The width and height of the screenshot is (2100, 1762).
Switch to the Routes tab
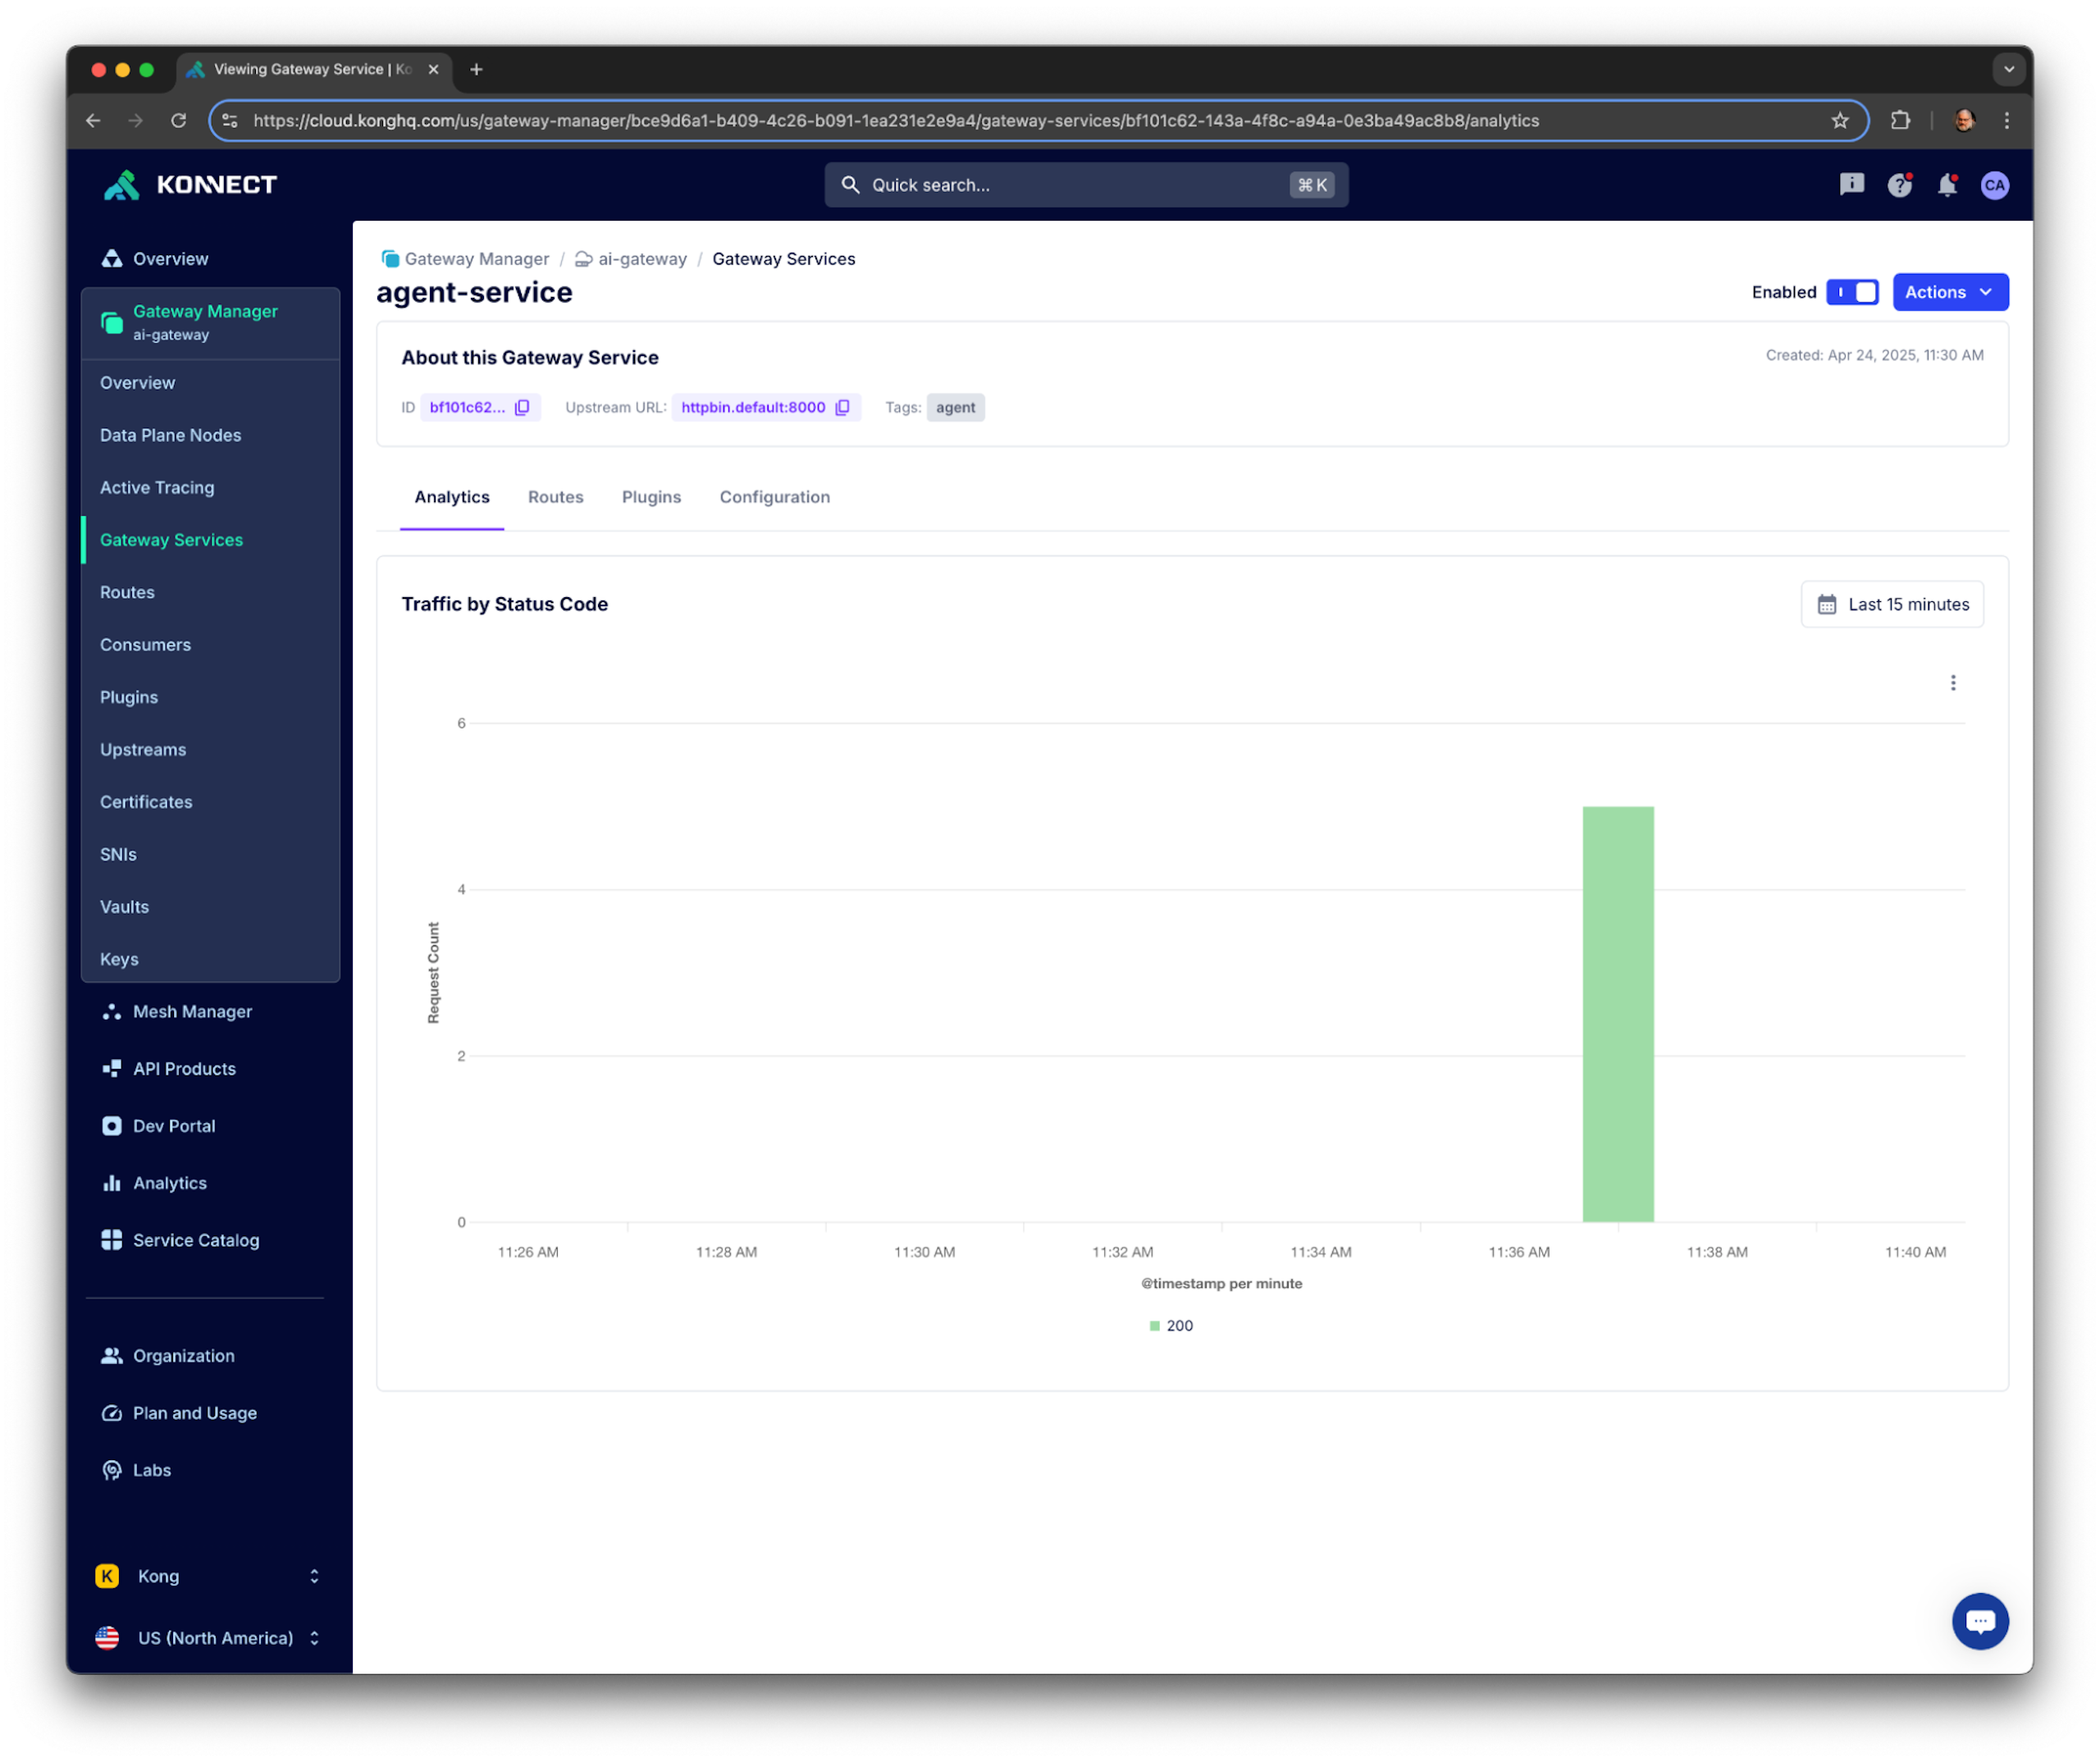pyautogui.click(x=555, y=497)
